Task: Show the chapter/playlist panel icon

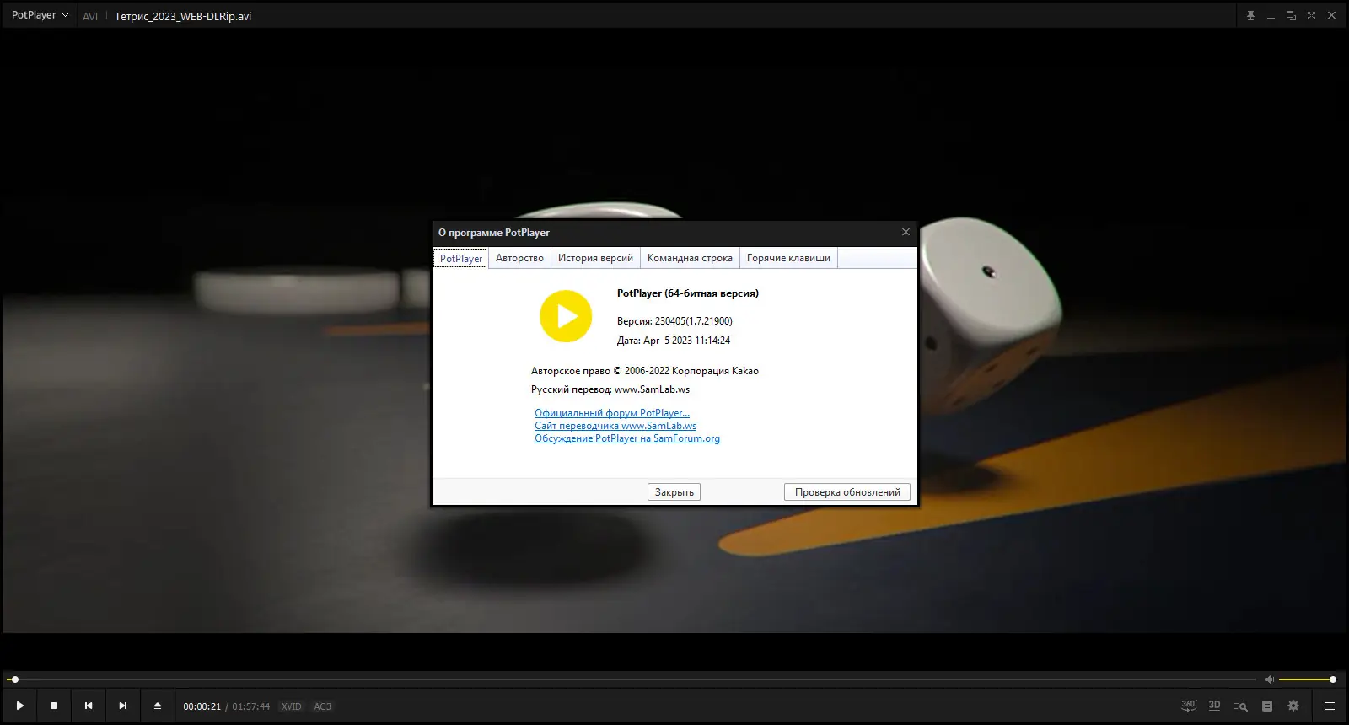Action: pos(1266,706)
